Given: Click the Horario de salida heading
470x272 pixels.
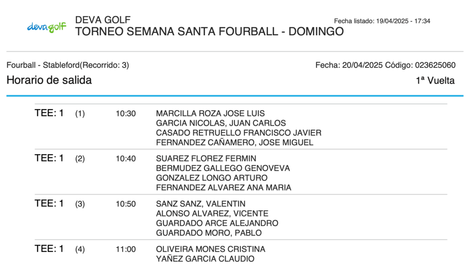Looking at the screenshot, I should pyautogui.click(x=49, y=80).
